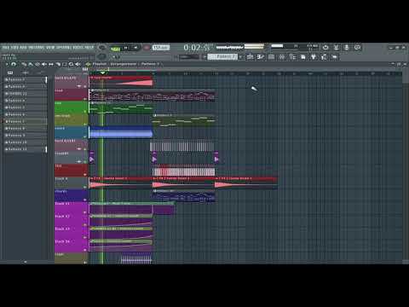This screenshot has height=307, width=409.
Task: Select the Paint brush tool
Action: [x=31, y=64]
